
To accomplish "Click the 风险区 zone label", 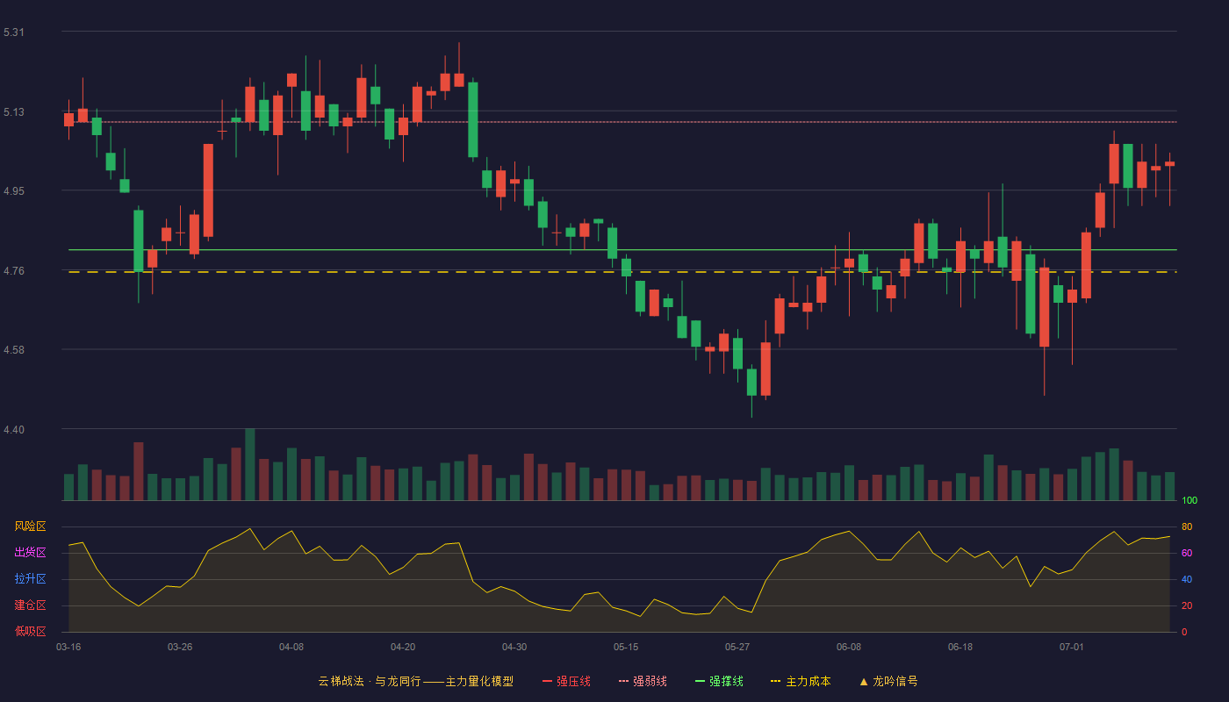I will (x=30, y=526).
